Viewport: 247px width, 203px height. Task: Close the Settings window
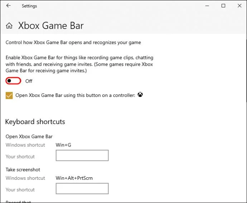[x=239, y=6]
